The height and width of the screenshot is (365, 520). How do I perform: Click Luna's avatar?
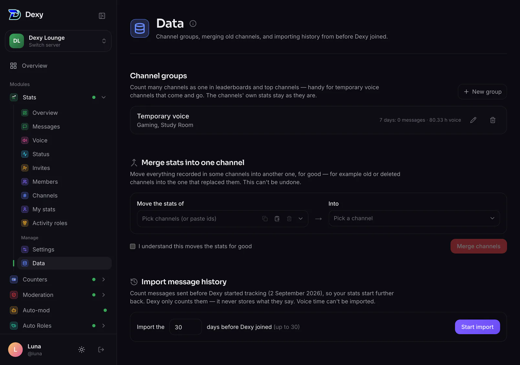(x=15, y=349)
